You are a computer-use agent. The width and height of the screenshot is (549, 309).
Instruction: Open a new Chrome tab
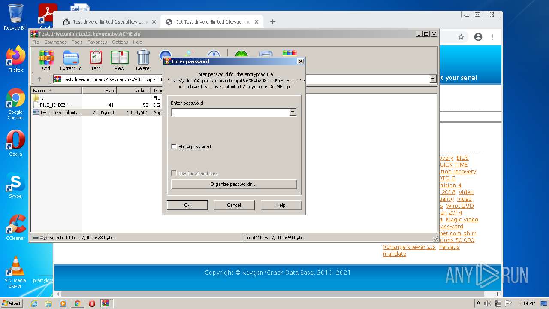[x=272, y=22]
